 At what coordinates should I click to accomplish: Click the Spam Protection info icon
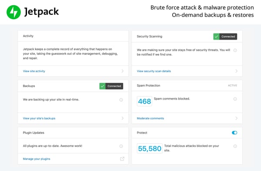(x=235, y=99)
